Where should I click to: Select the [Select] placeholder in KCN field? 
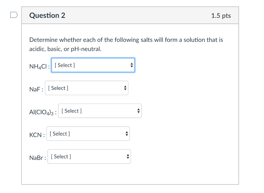[60, 134]
